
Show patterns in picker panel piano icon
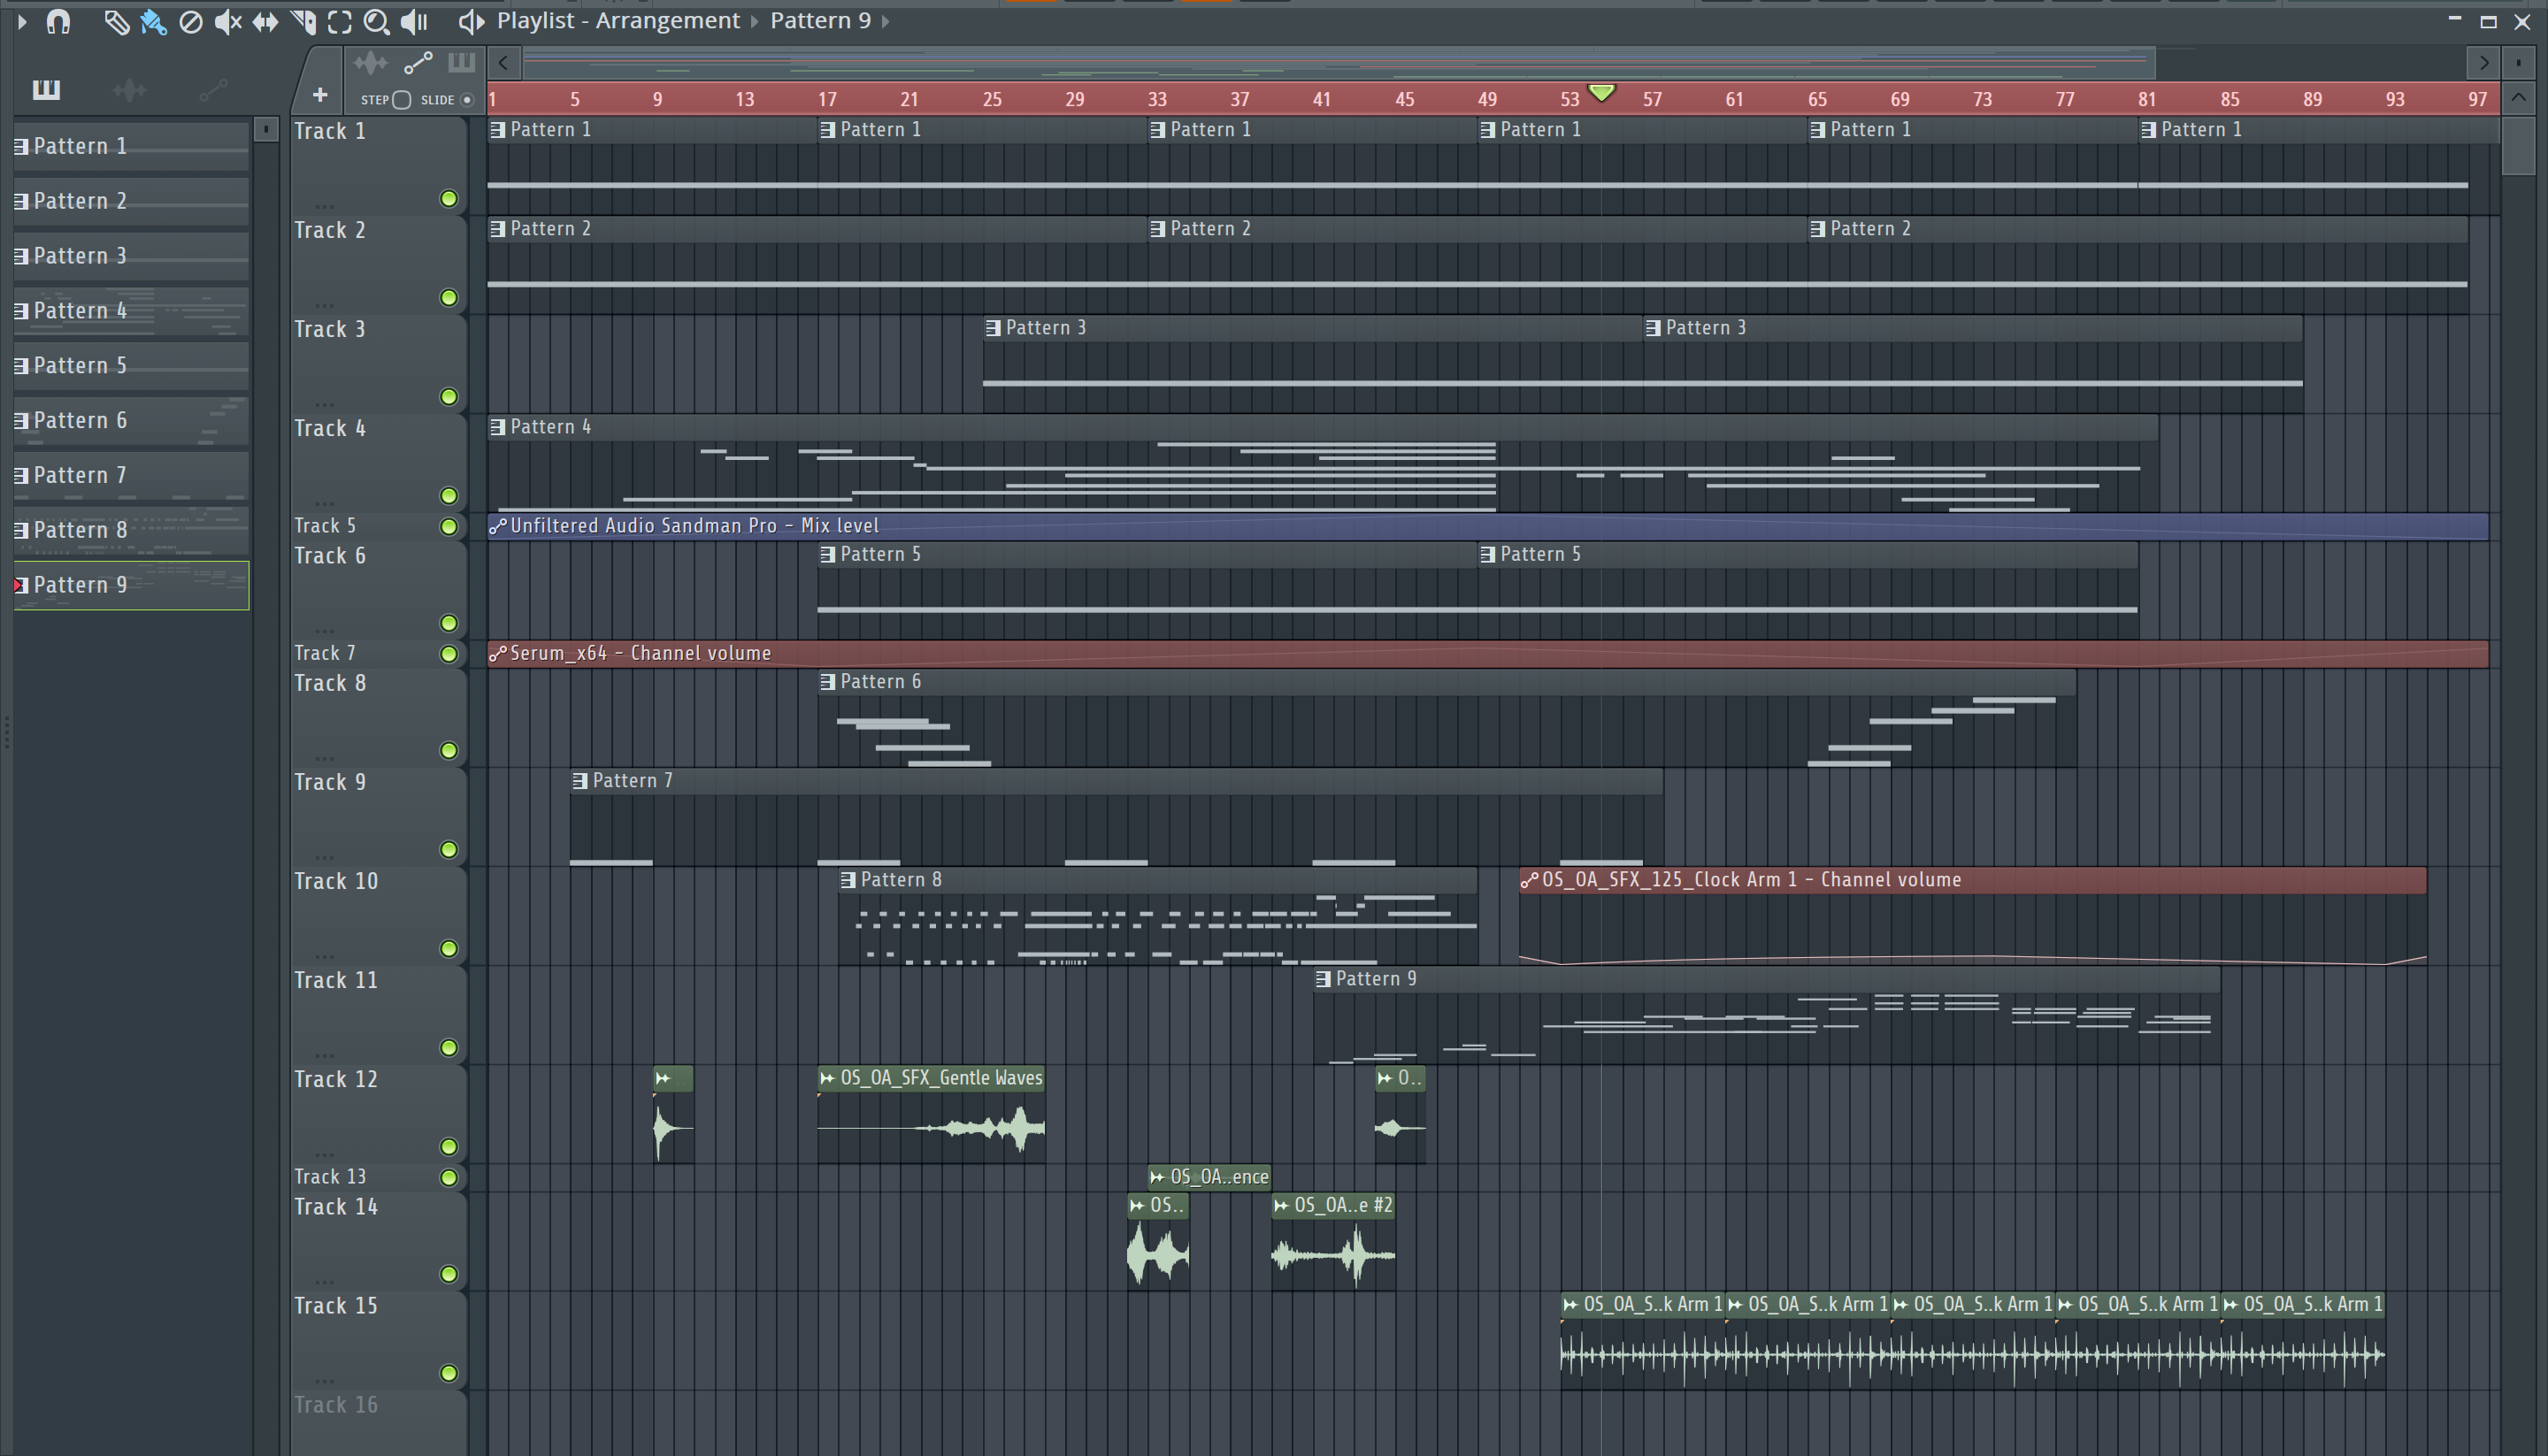point(46,90)
